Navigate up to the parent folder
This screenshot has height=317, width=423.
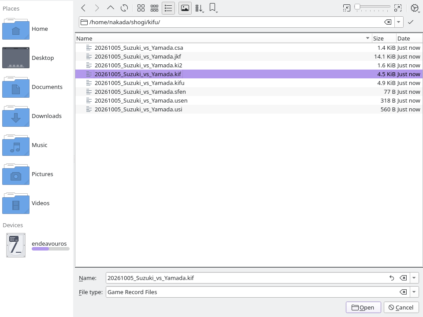click(111, 8)
